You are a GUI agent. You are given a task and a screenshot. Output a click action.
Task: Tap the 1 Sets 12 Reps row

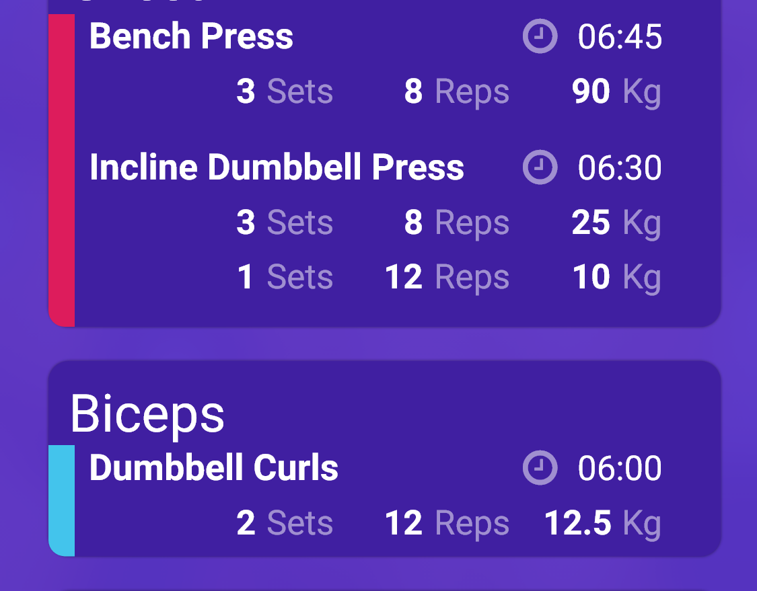(449, 278)
